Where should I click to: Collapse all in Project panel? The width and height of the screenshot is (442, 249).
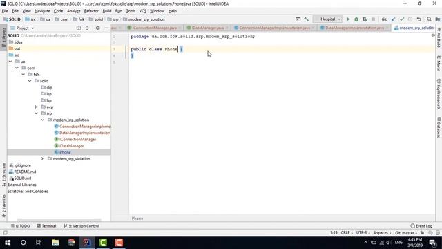click(87, 28)
